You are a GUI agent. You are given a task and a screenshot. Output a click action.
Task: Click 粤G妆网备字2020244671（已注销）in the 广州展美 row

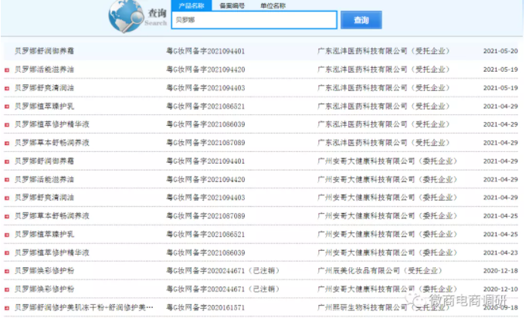click(223, 271)
